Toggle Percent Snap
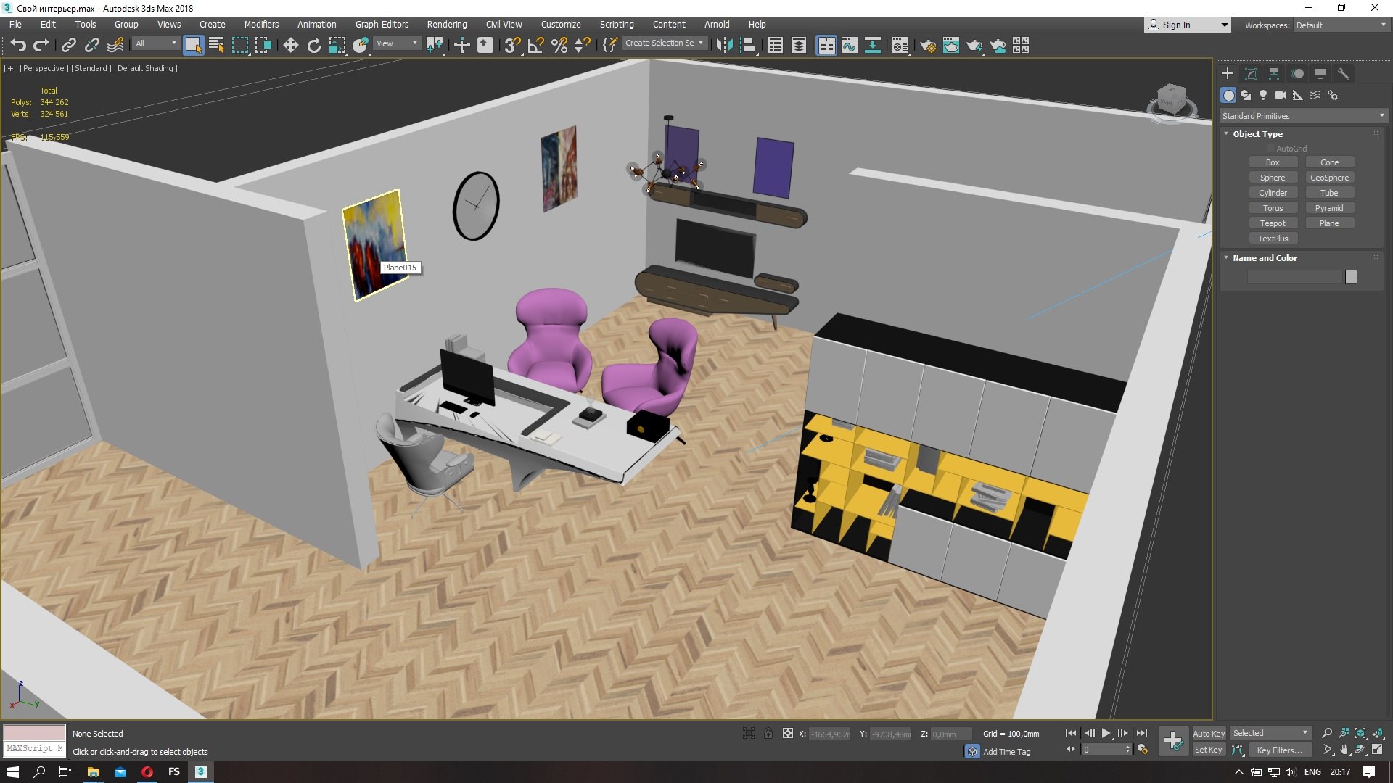1393x783 pixels. (x=559, y=46)
